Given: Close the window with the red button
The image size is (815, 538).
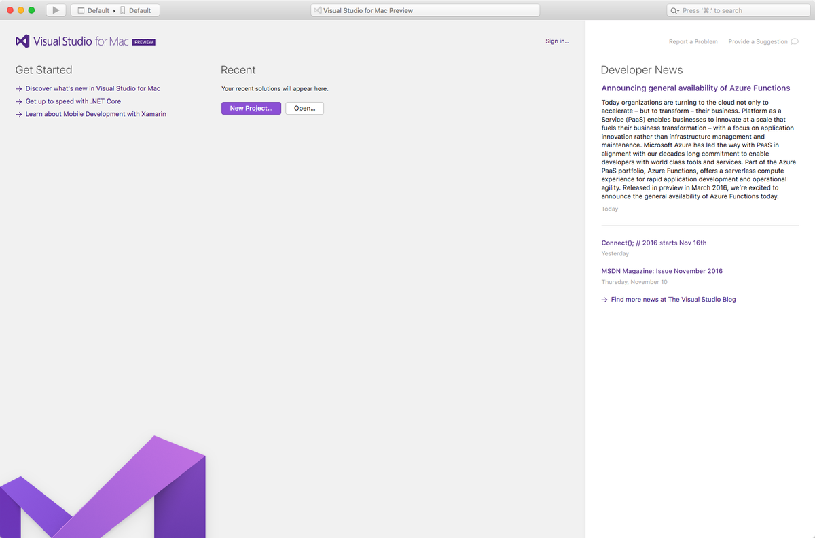Looking at the screenshot, I should coord(10,10).
